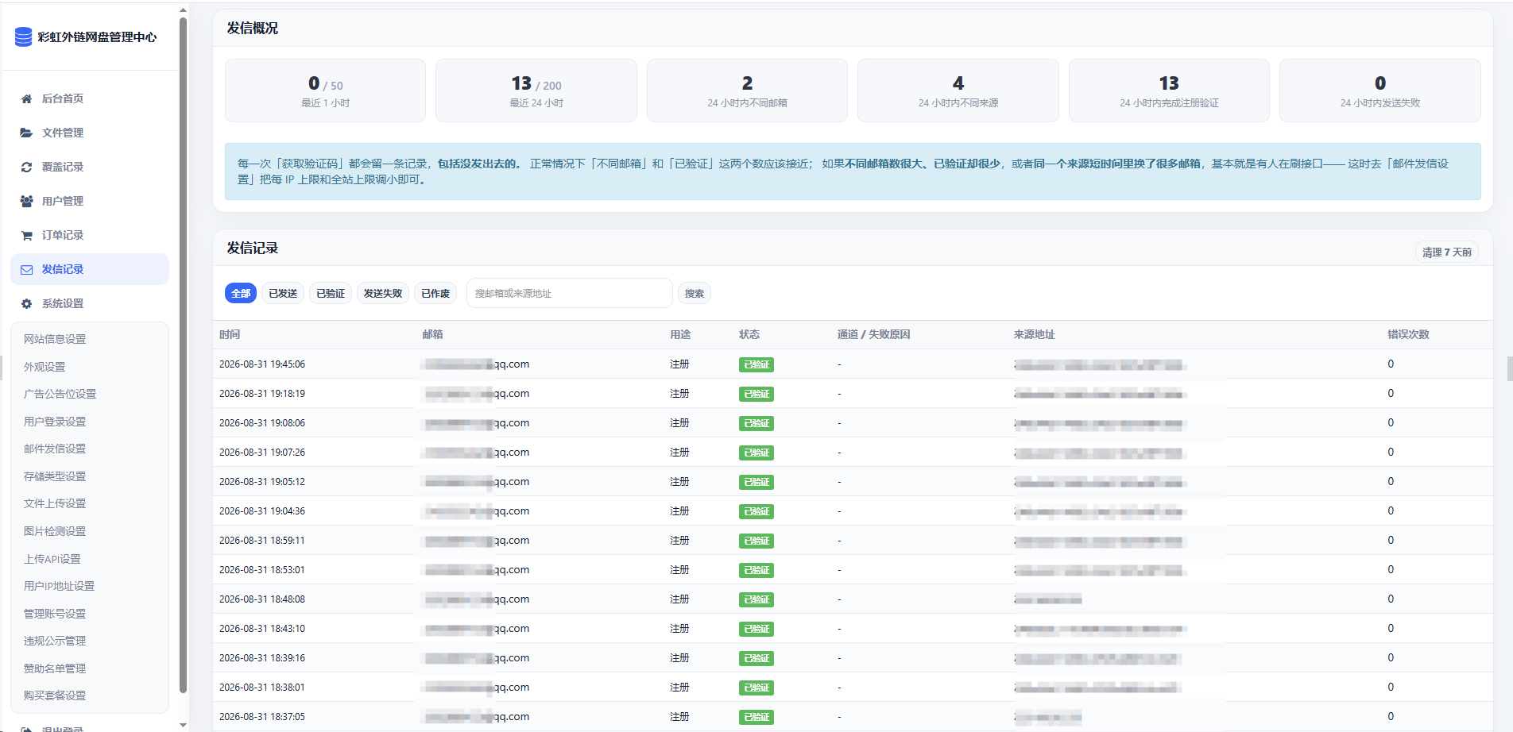The width and height of the screenshot is (1513, 732).
Task: Click the cart icon beside 订单记录
Action: click(26, 235)
